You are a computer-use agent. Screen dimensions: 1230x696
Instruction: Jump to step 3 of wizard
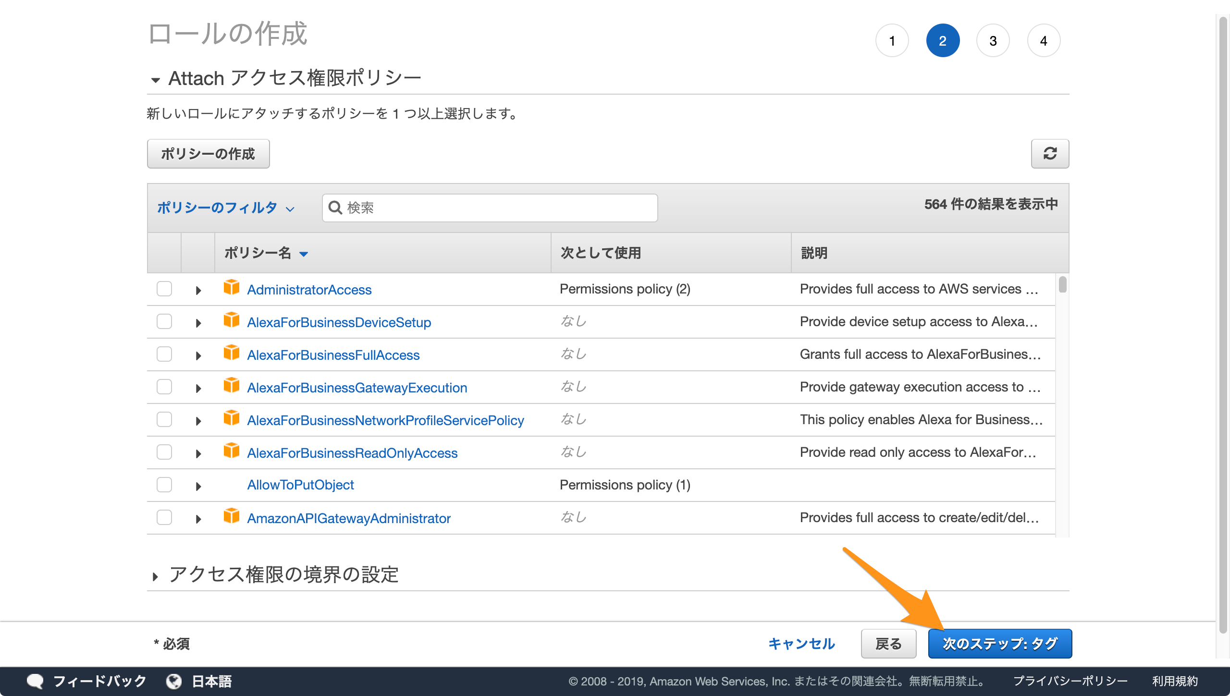coord(993,41)
